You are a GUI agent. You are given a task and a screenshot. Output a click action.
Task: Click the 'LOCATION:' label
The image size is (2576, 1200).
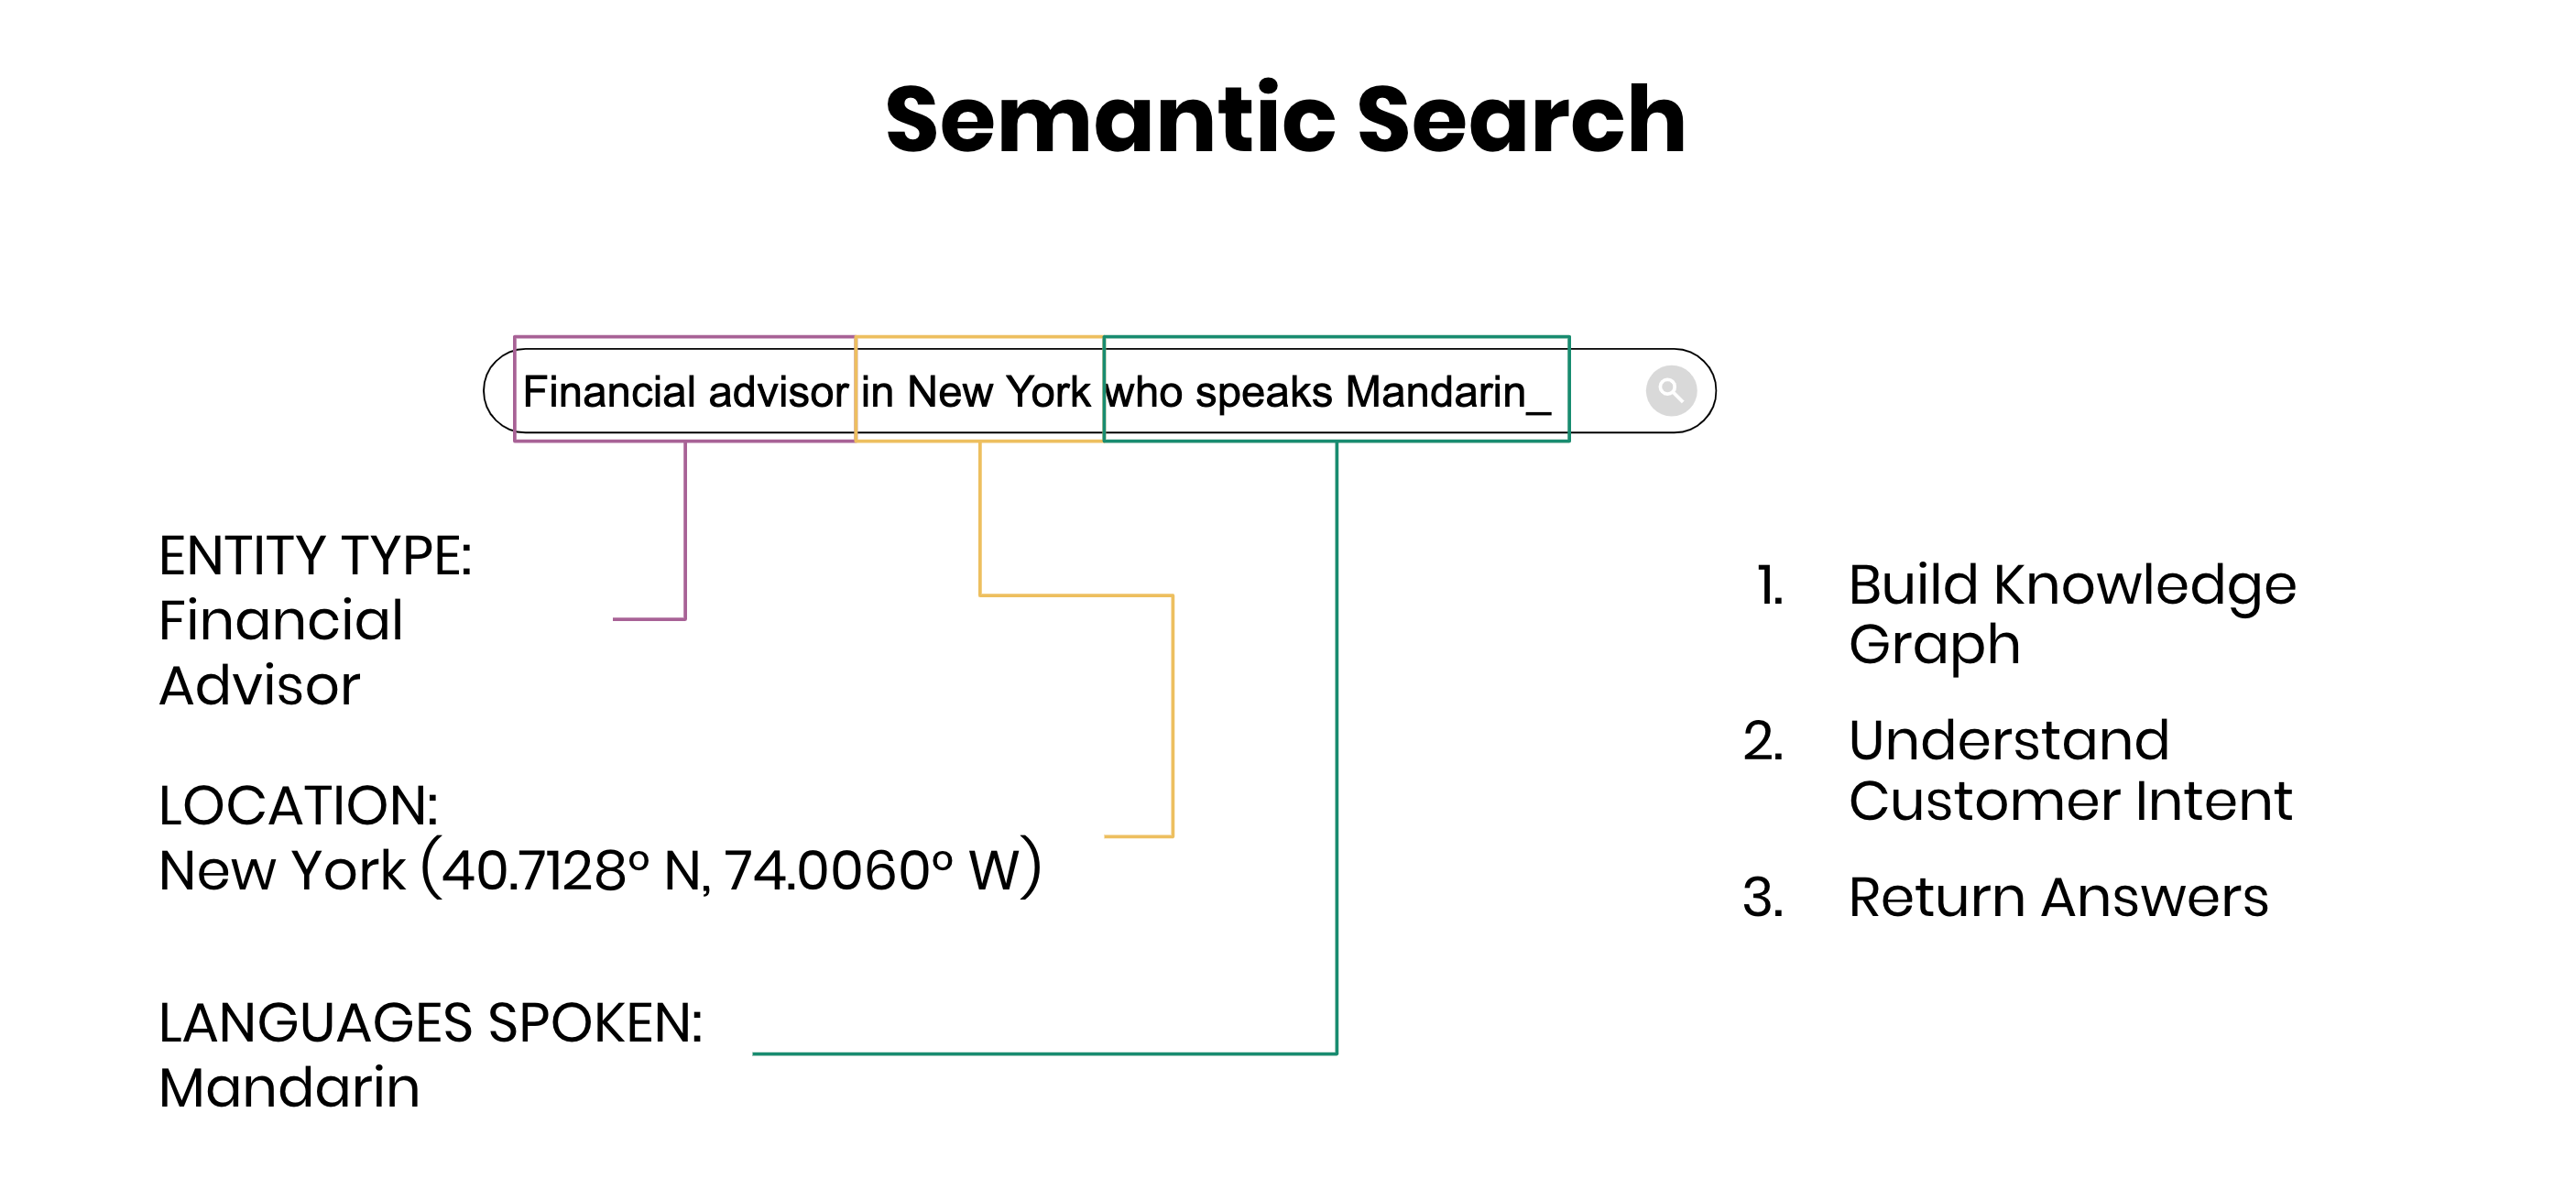[298, 806]
